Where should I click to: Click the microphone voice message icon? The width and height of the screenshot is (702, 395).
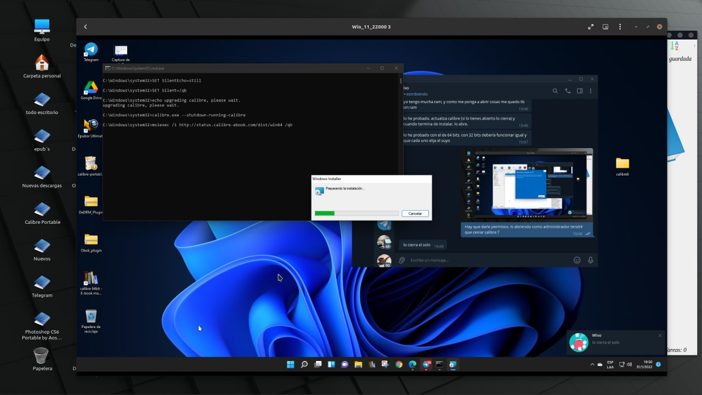pos(591,260)
